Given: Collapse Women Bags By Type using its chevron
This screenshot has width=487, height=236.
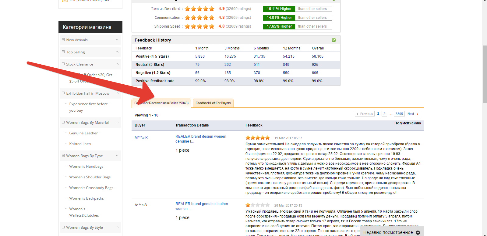Looking at the screenshot, I should tap(117, 156).
